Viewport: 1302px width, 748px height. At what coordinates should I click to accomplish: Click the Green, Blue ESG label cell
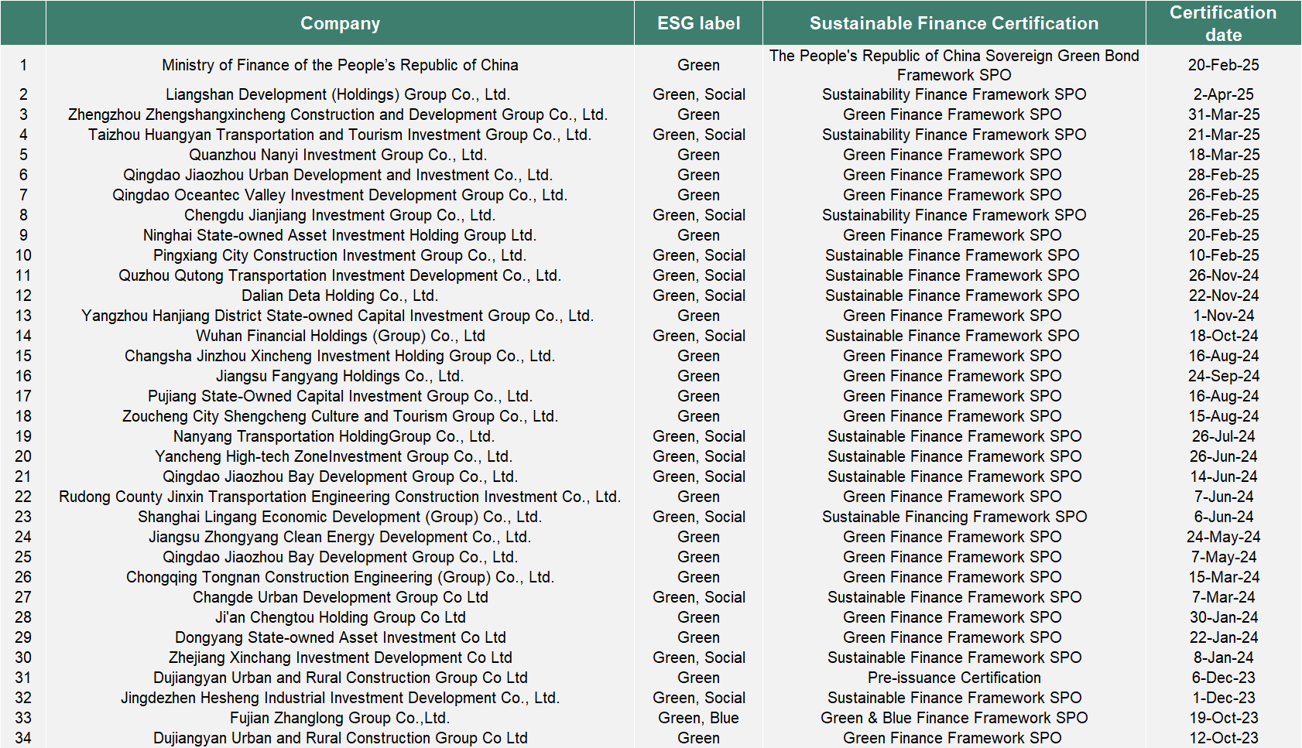point(698,718)
